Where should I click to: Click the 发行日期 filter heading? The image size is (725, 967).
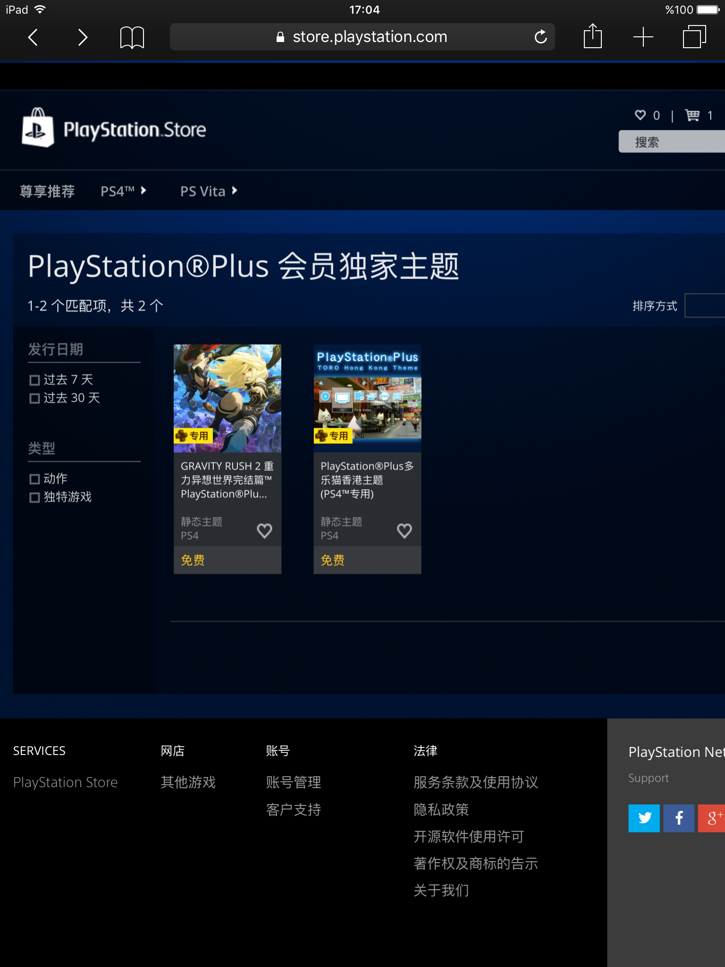point(56,349)
